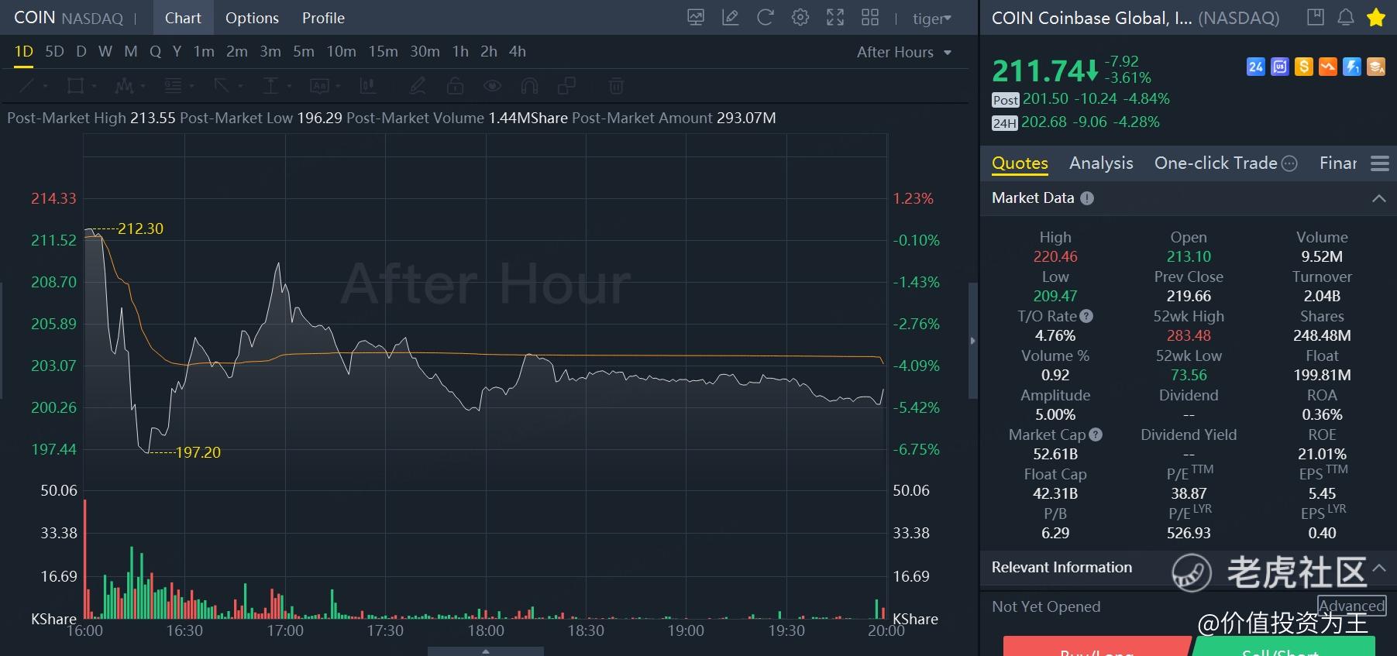Click the purple US badge icon

(x=1280, y=67)
